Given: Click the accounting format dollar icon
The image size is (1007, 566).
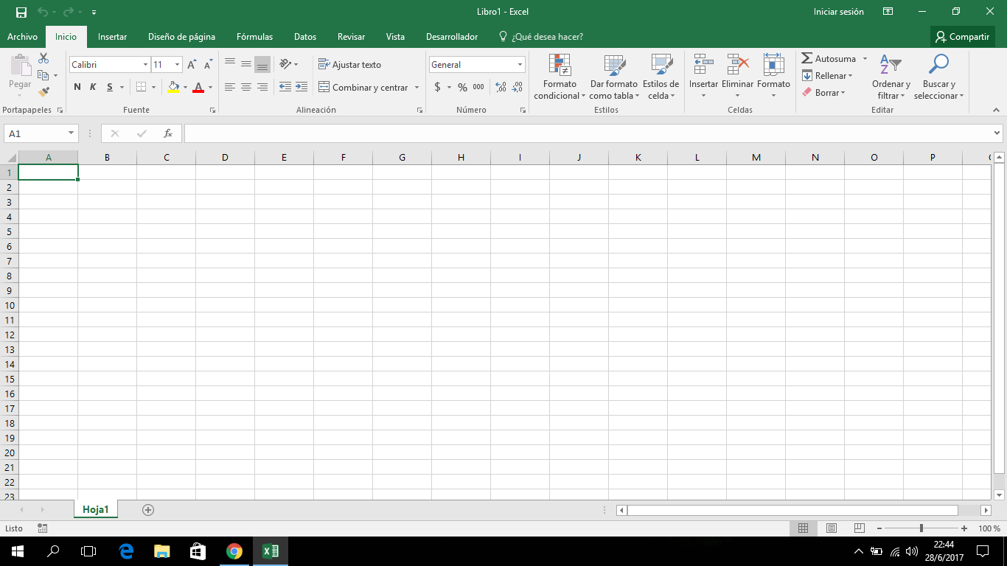Looking at the screenshot, I should pyautogui.click(x=438, y=87).
